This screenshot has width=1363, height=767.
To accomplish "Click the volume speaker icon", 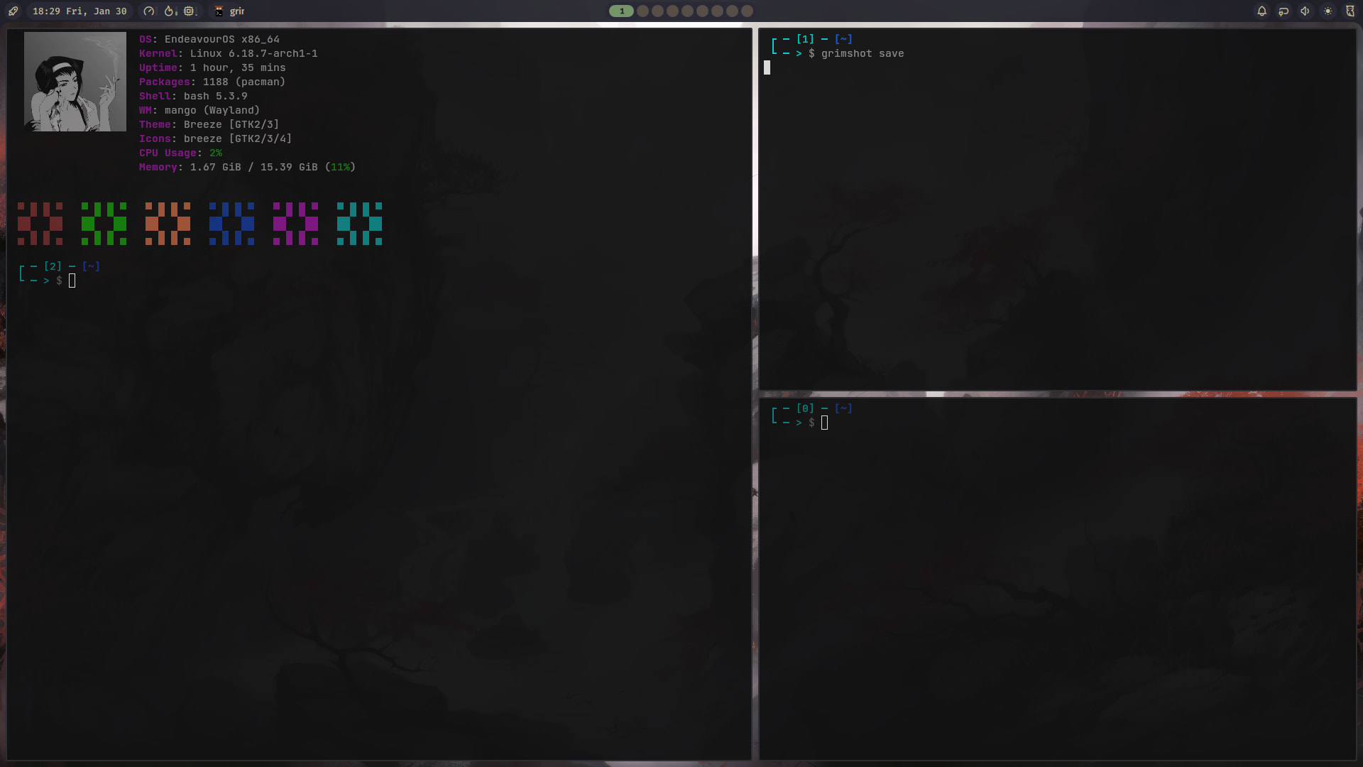I will 1305,11.
